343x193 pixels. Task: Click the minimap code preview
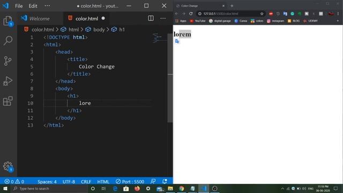pyautogui.click(x=159, y=38)
